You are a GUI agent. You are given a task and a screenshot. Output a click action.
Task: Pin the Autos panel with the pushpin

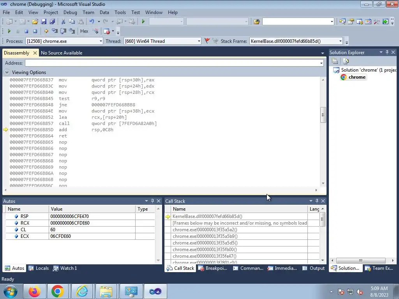pos(152,201)
